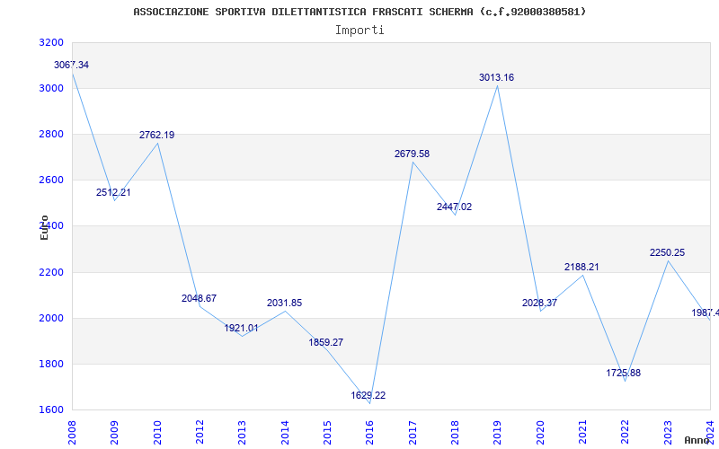Click the x-axis year 2022
This screenshot has width=719, height=449.
coord(625,433)
